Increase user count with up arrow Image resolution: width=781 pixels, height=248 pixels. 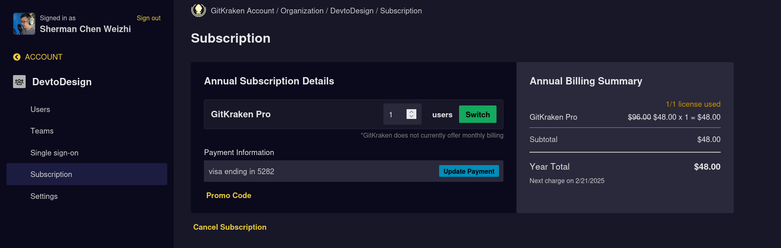tap(411, 112)
